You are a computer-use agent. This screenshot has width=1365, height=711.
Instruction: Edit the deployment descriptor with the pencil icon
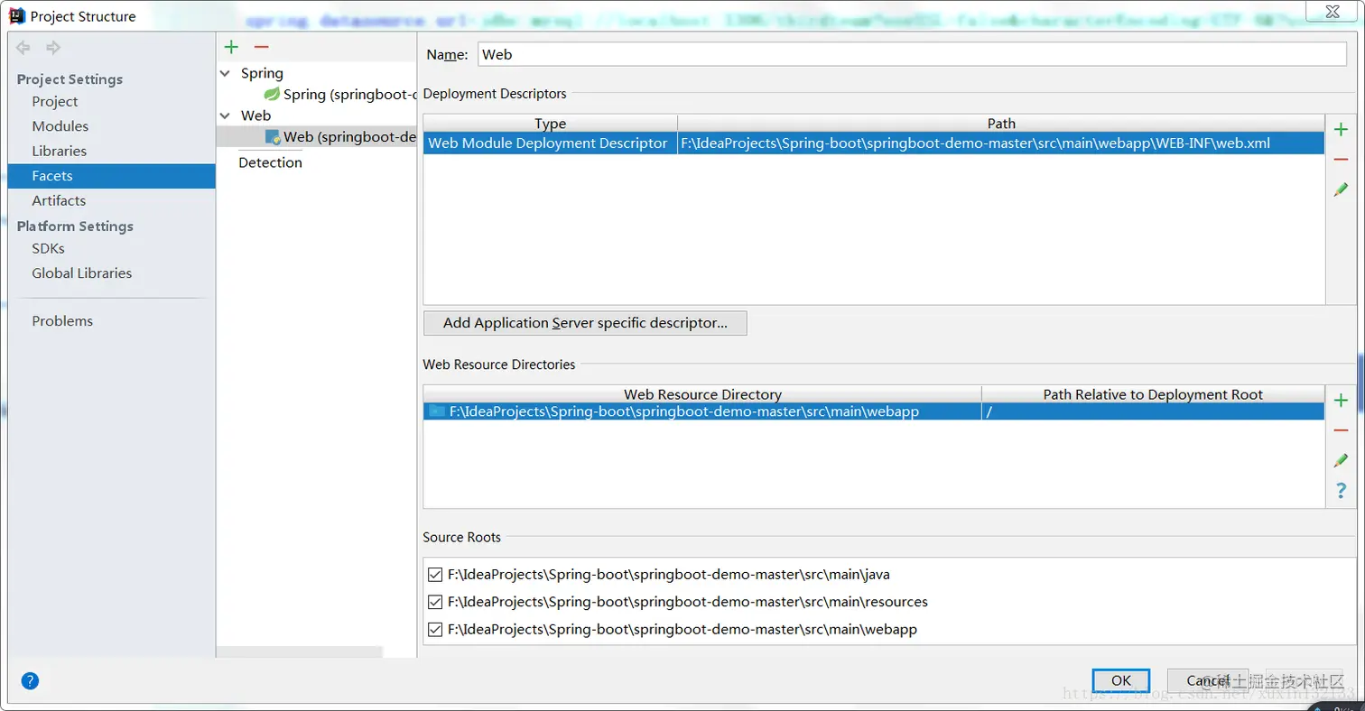pyautogui.click(x=1341, y=189)
